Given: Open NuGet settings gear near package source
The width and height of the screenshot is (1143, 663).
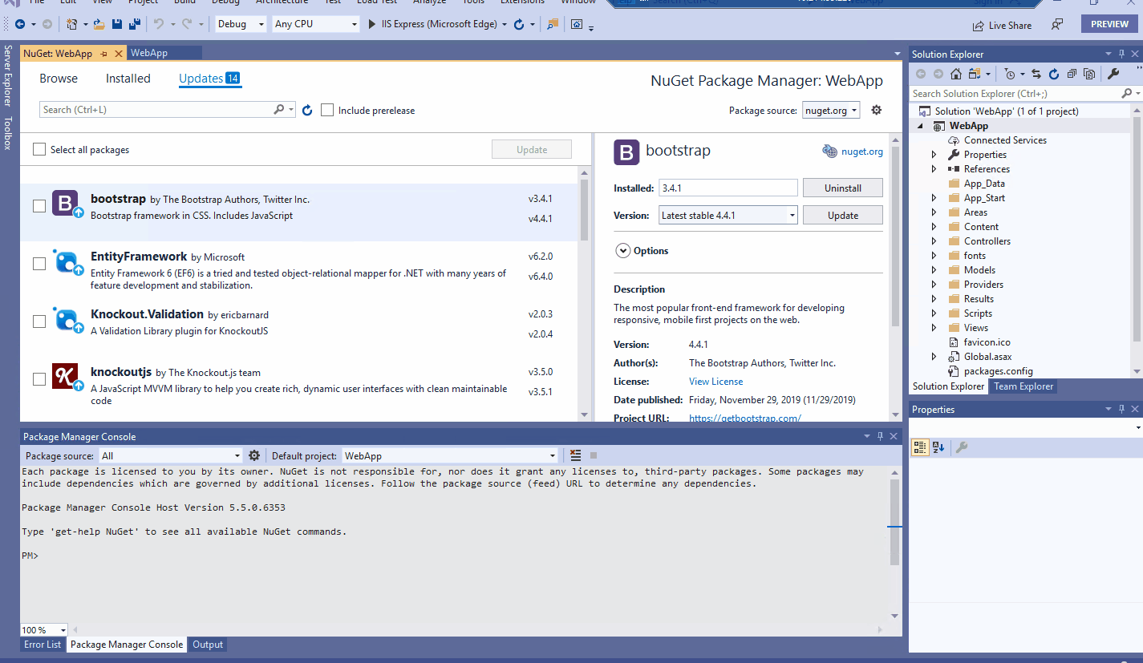Looking at the screenshot, I should pos(876,110).
